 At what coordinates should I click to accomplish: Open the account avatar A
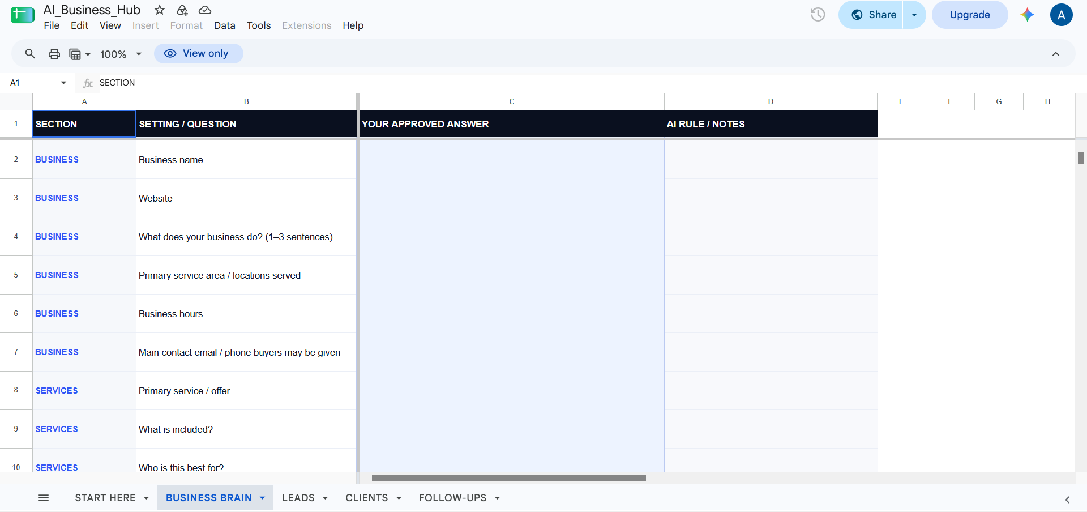(1062, 15)
